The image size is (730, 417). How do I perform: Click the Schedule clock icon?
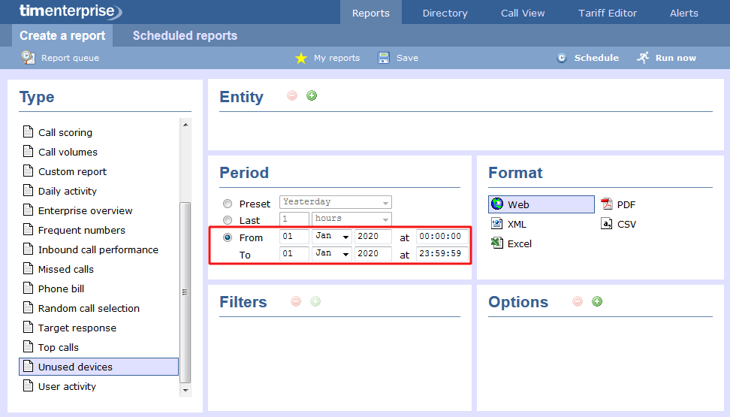point(562,58)
